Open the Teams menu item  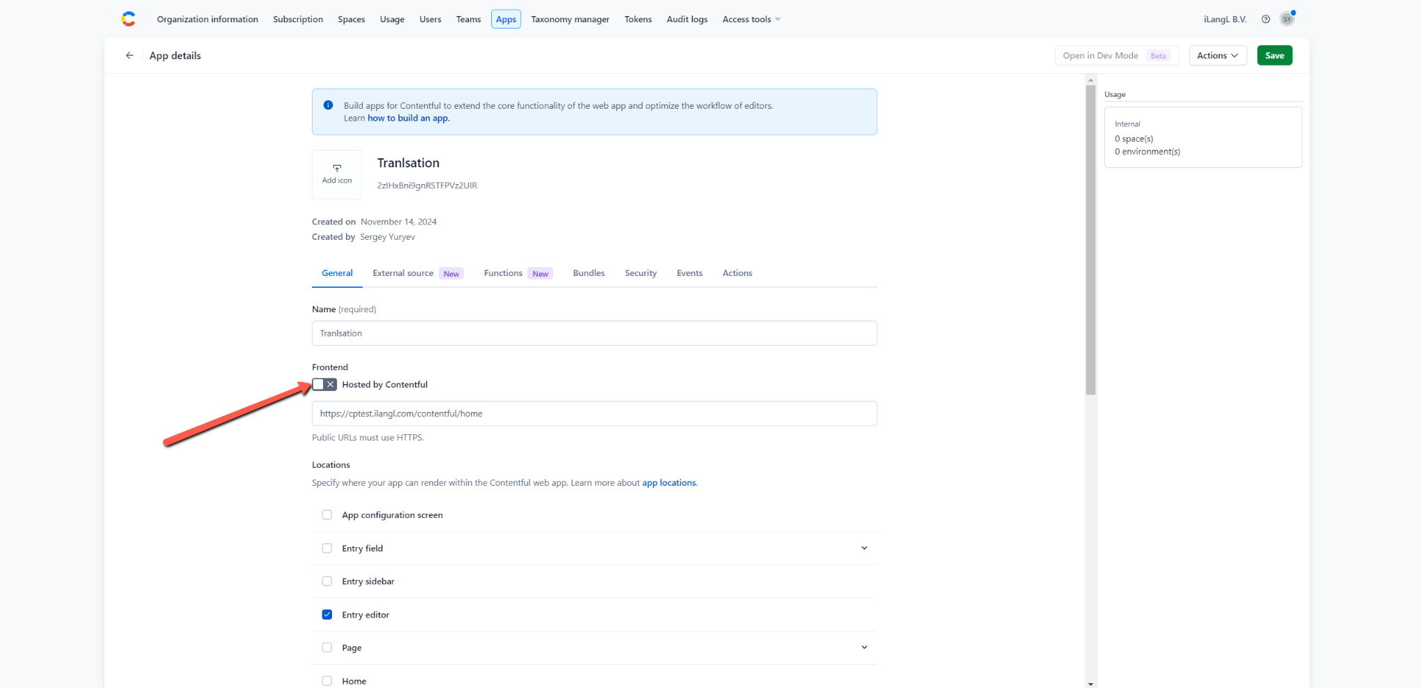click(x=469, y=20)
